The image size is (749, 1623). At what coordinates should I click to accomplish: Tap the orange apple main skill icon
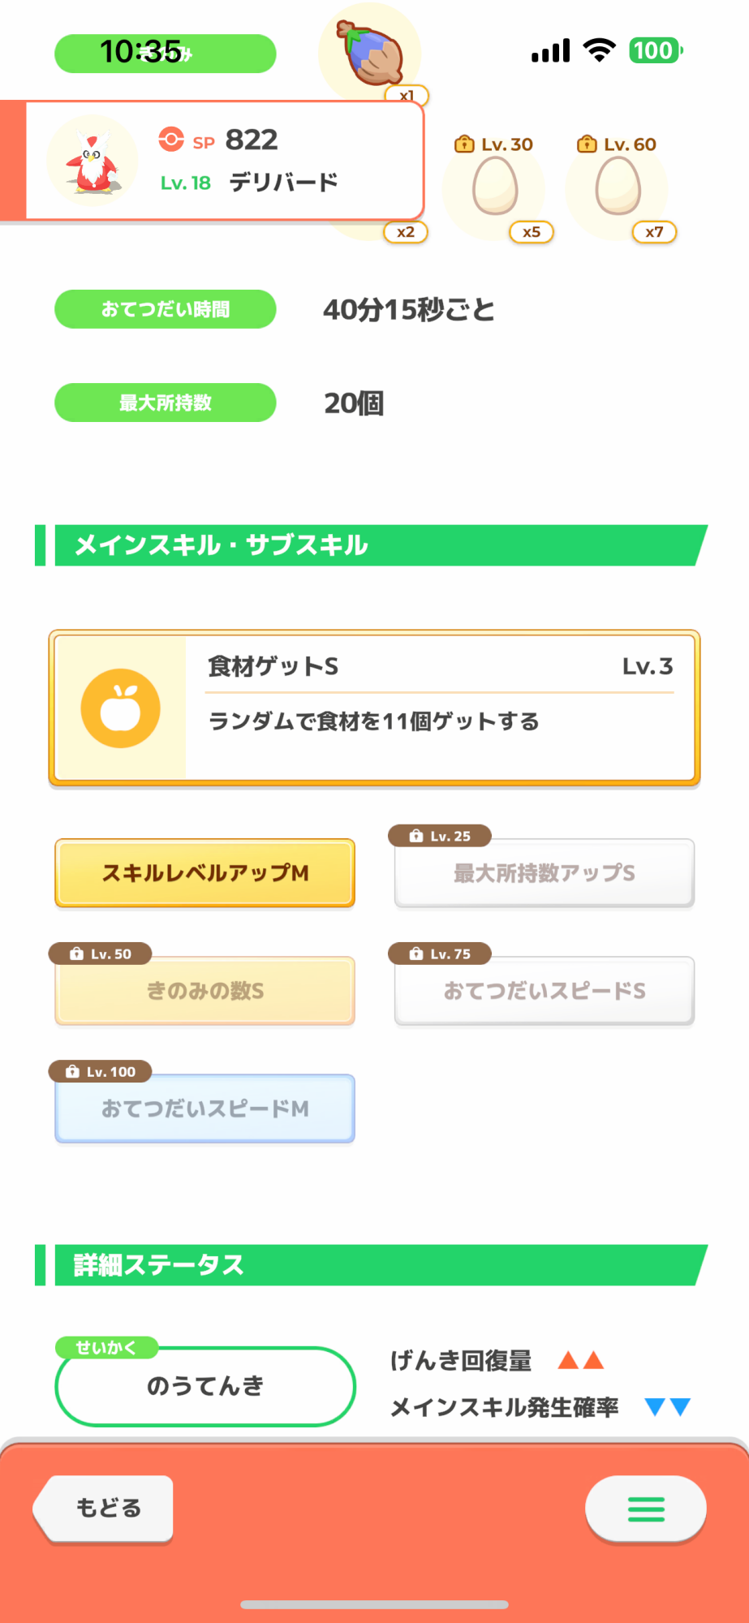[x=120, y=708]
